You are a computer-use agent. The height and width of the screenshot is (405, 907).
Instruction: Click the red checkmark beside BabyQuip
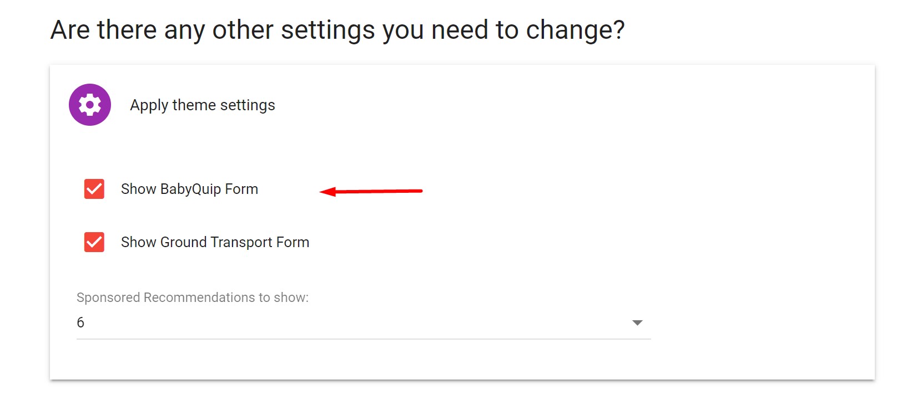coord(94,189)
